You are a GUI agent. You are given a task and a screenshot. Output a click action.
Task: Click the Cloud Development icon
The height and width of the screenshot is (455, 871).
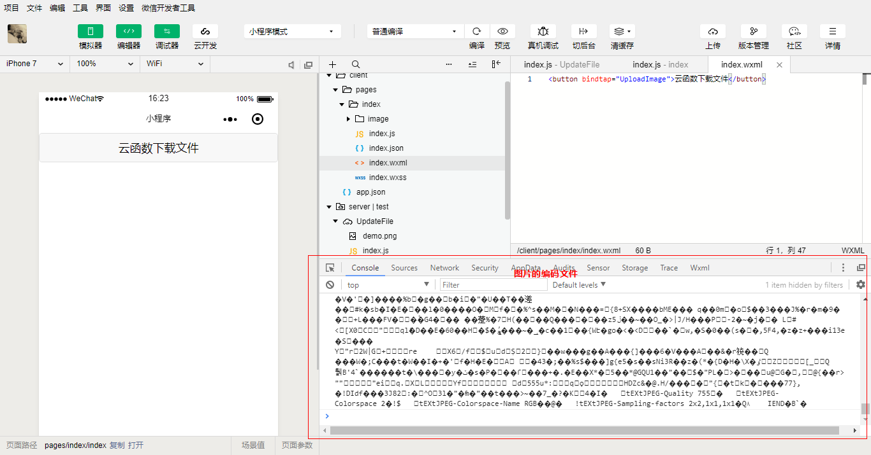click(205, 31)
